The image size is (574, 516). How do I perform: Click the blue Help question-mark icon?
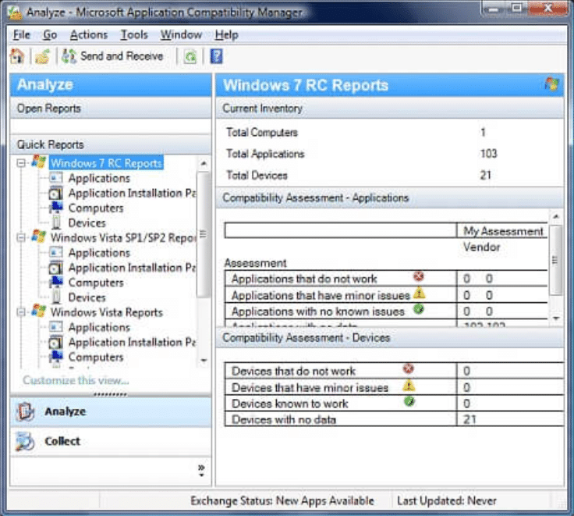coord(216,56)
